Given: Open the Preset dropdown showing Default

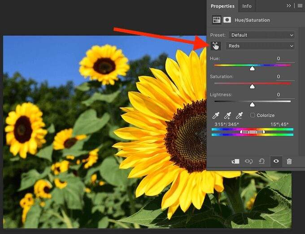Looking at the screenshot, I should click(261, 35).
